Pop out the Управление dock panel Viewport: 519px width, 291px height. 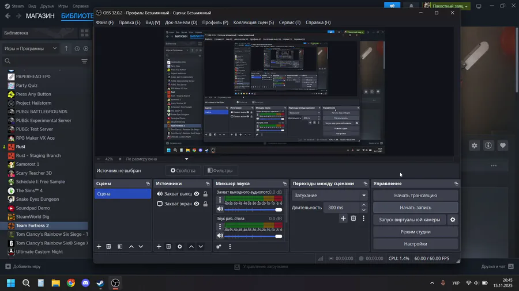(x=457, y=183)
